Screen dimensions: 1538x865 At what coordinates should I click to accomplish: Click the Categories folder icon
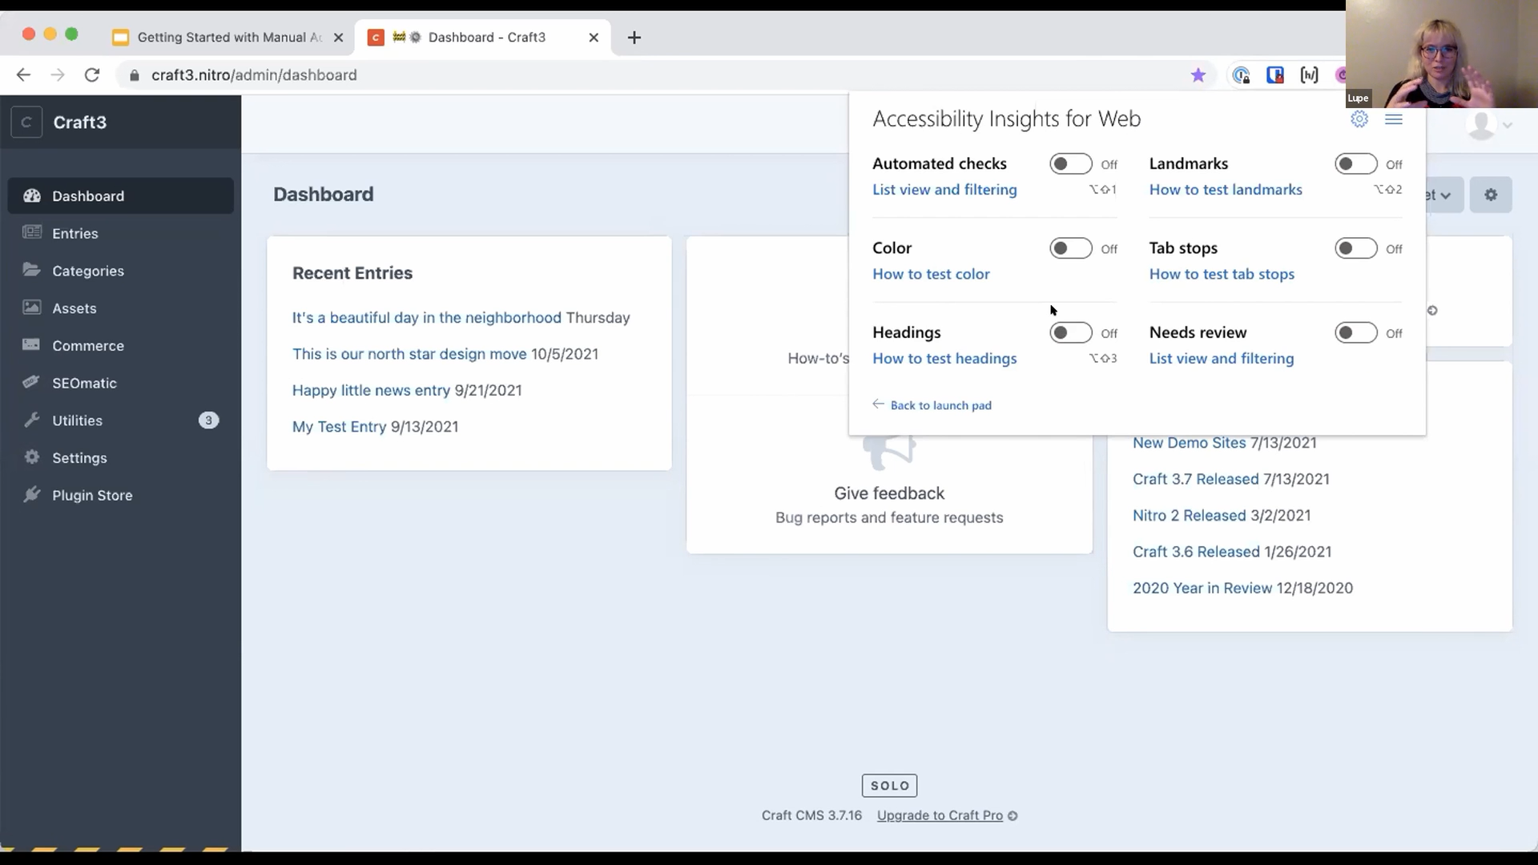point(32,270)
